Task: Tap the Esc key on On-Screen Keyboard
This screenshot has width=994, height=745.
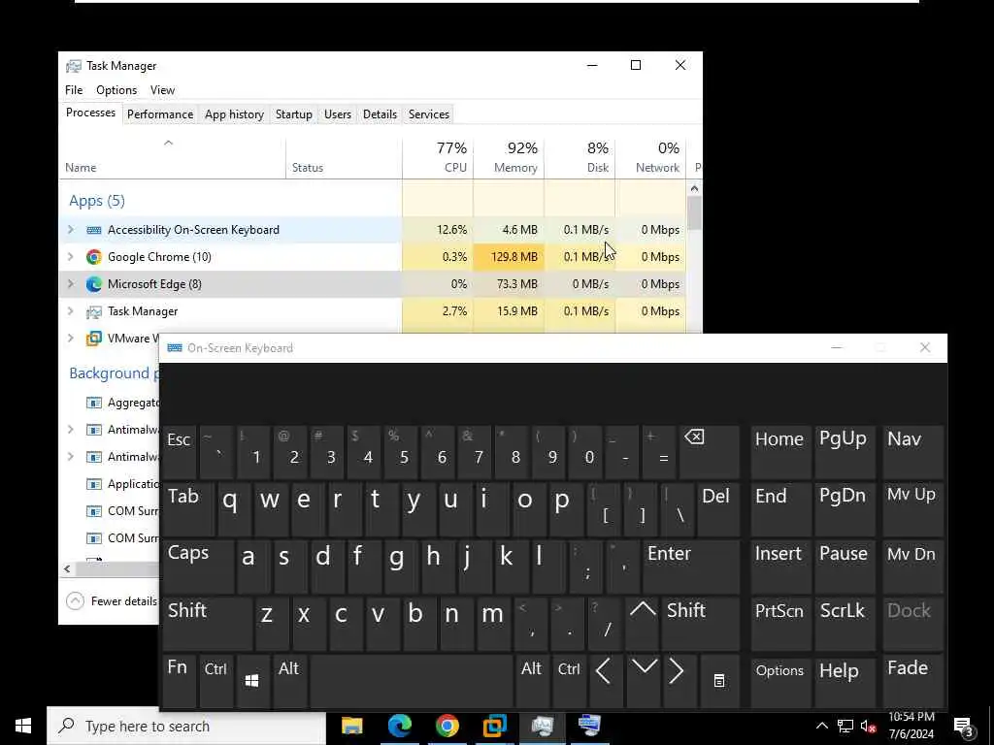Action: (x=179, y=452)
